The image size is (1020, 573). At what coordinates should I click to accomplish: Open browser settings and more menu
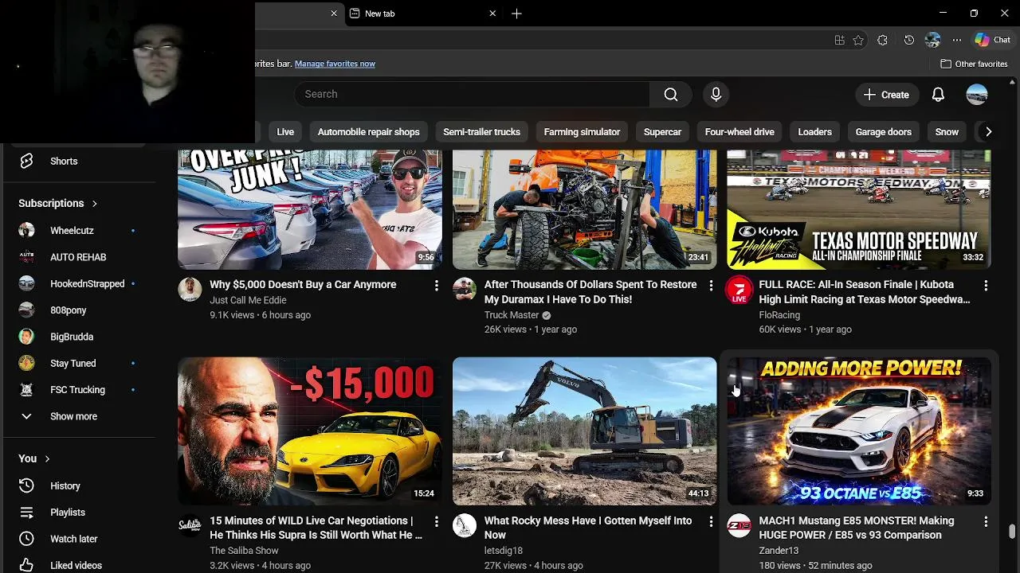tap(957, 40)
